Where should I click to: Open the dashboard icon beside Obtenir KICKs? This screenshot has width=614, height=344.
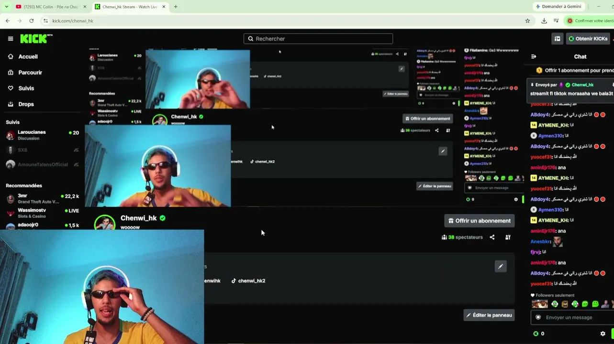[x=557, y=39]
